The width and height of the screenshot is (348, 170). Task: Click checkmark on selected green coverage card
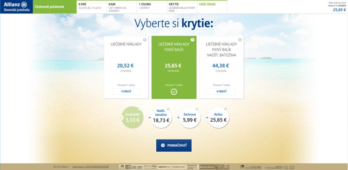coord(174,92)
